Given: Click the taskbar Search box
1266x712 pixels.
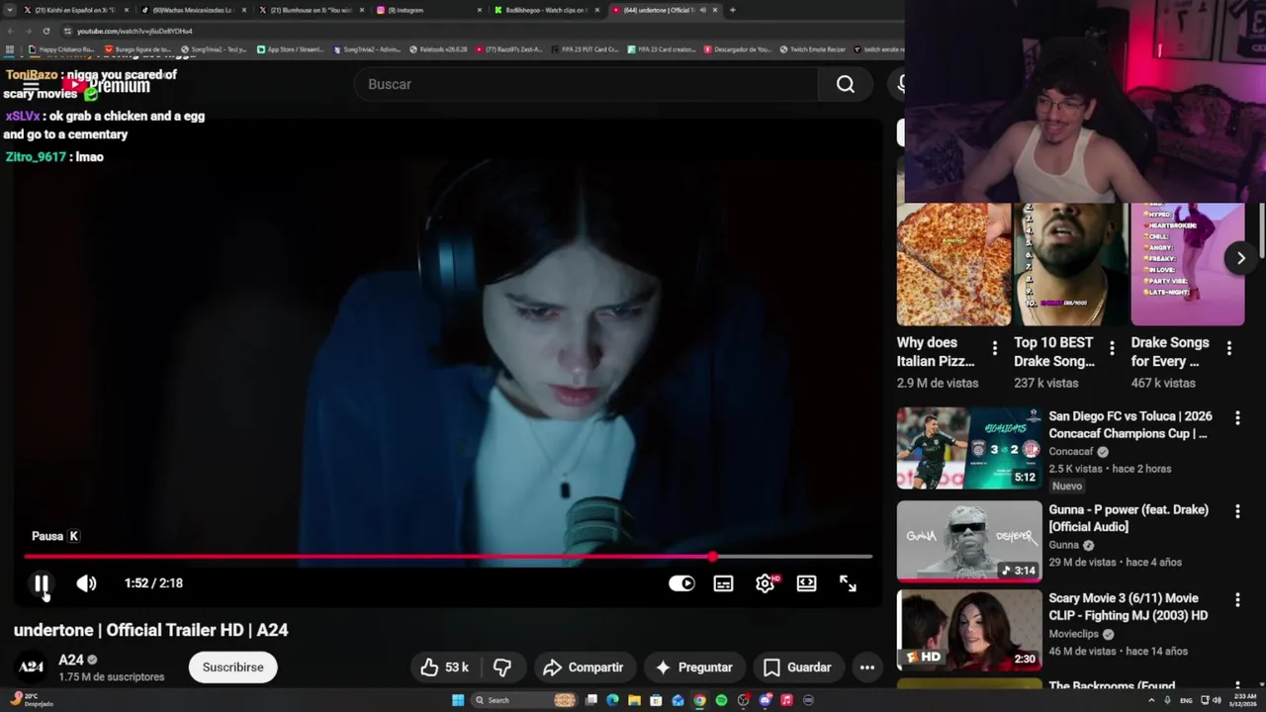Looking at the screenshot, I should 523,700.
